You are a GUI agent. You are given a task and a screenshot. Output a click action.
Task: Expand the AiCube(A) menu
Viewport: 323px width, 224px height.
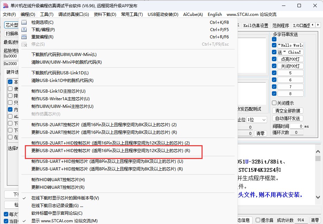tap(193, 14)
